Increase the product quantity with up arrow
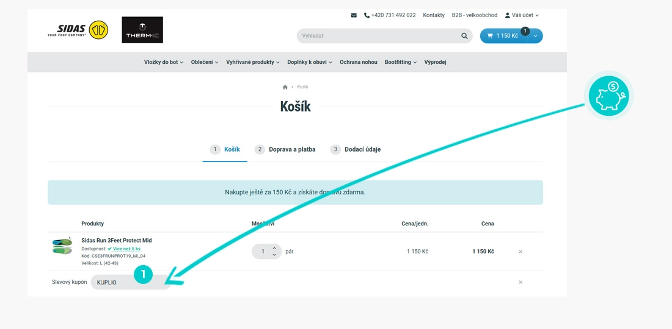 click(274, 248)
